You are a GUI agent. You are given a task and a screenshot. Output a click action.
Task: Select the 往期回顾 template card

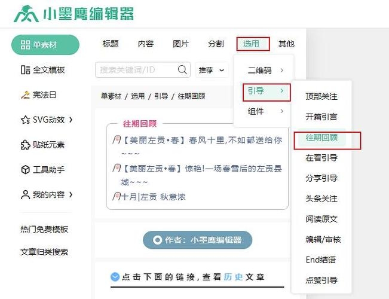pyautogui.click(x=197, y=165)
